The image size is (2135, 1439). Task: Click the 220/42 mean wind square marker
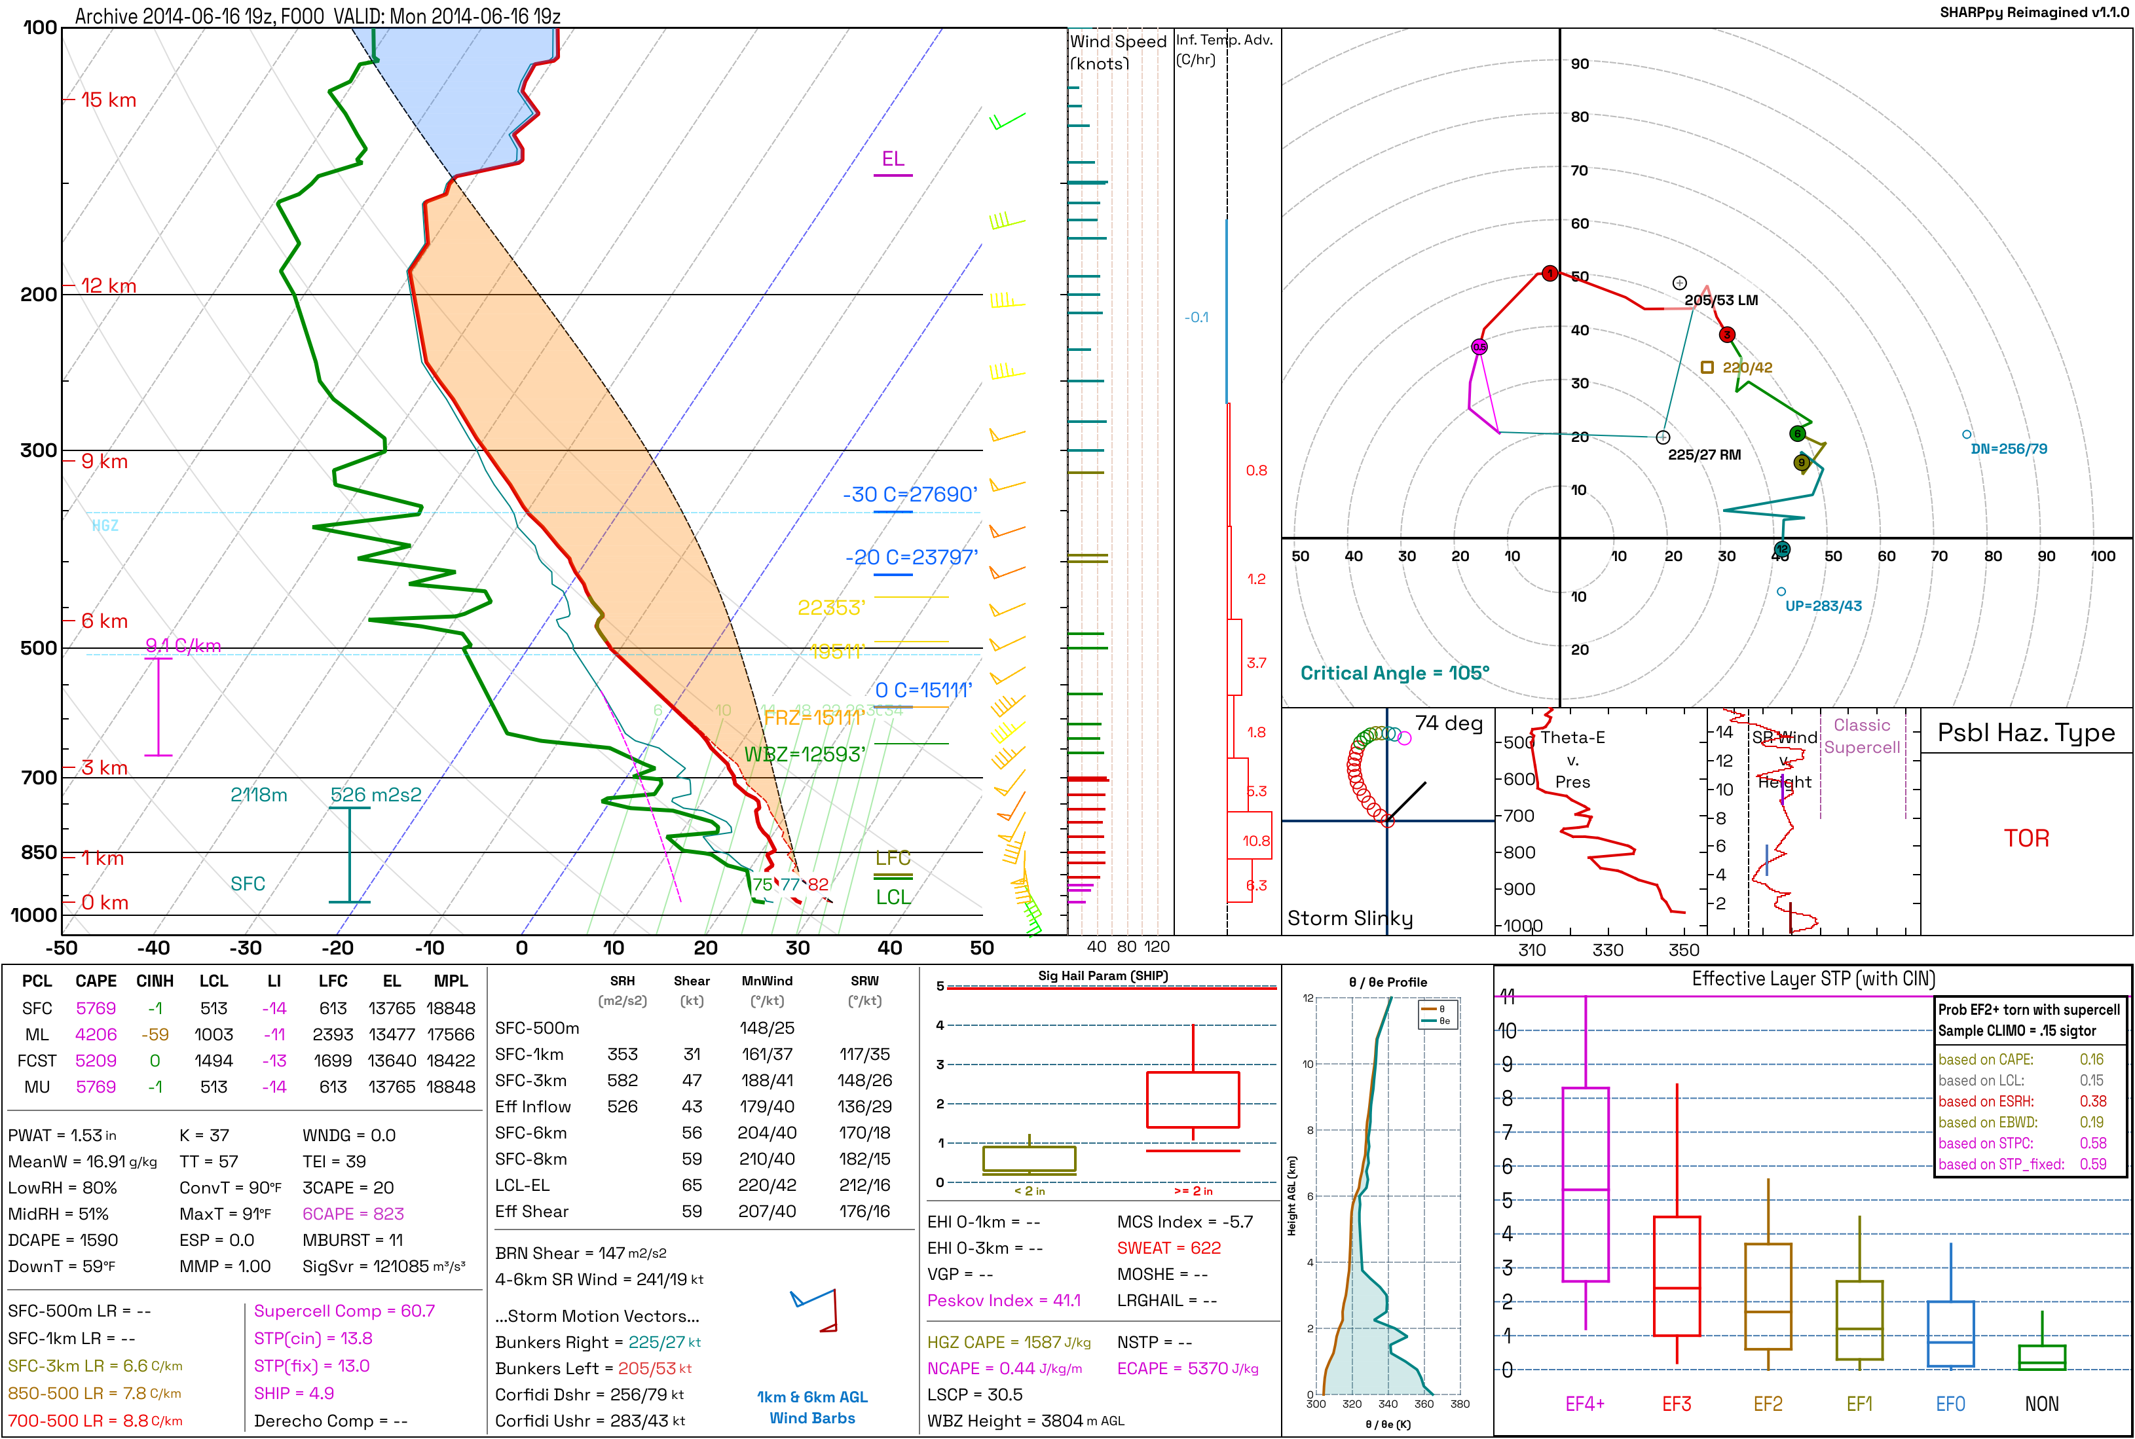(1706, 367)
